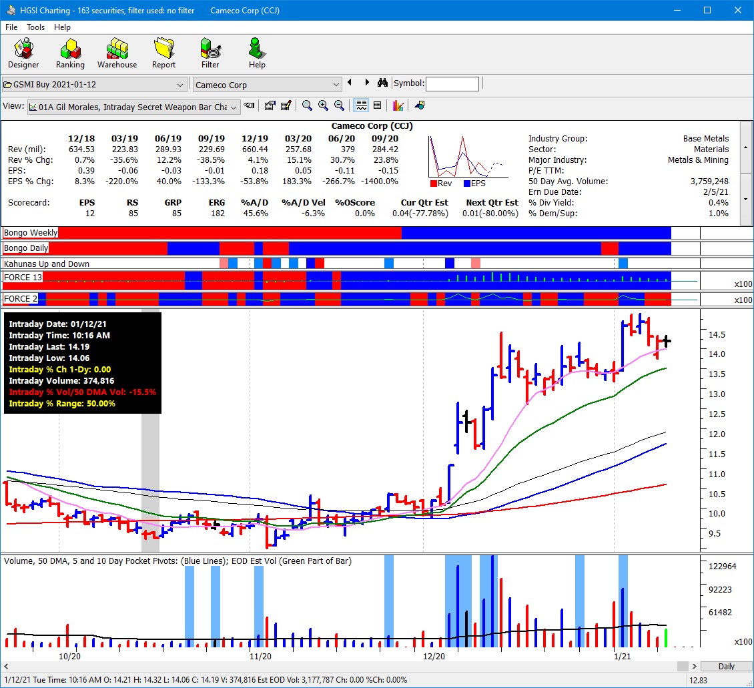Click the header panel scroll down arrow
754x688 pixels.
pos(746,199)
